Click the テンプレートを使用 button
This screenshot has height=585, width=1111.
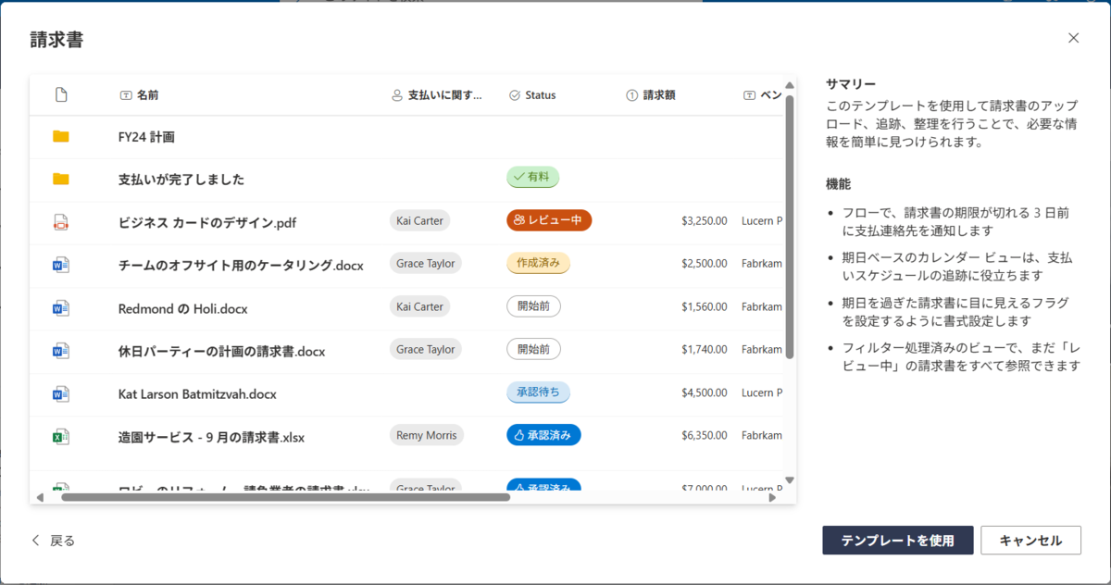pyautogui.click(x=897, y=541)
